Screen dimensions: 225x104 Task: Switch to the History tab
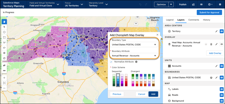(x=206, y=20)
